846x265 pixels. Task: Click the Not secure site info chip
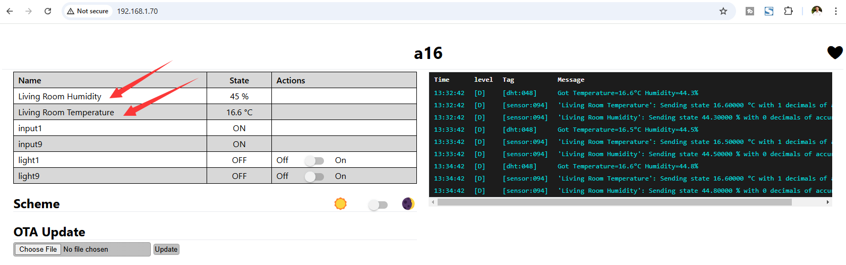click(x=88, y=11)
